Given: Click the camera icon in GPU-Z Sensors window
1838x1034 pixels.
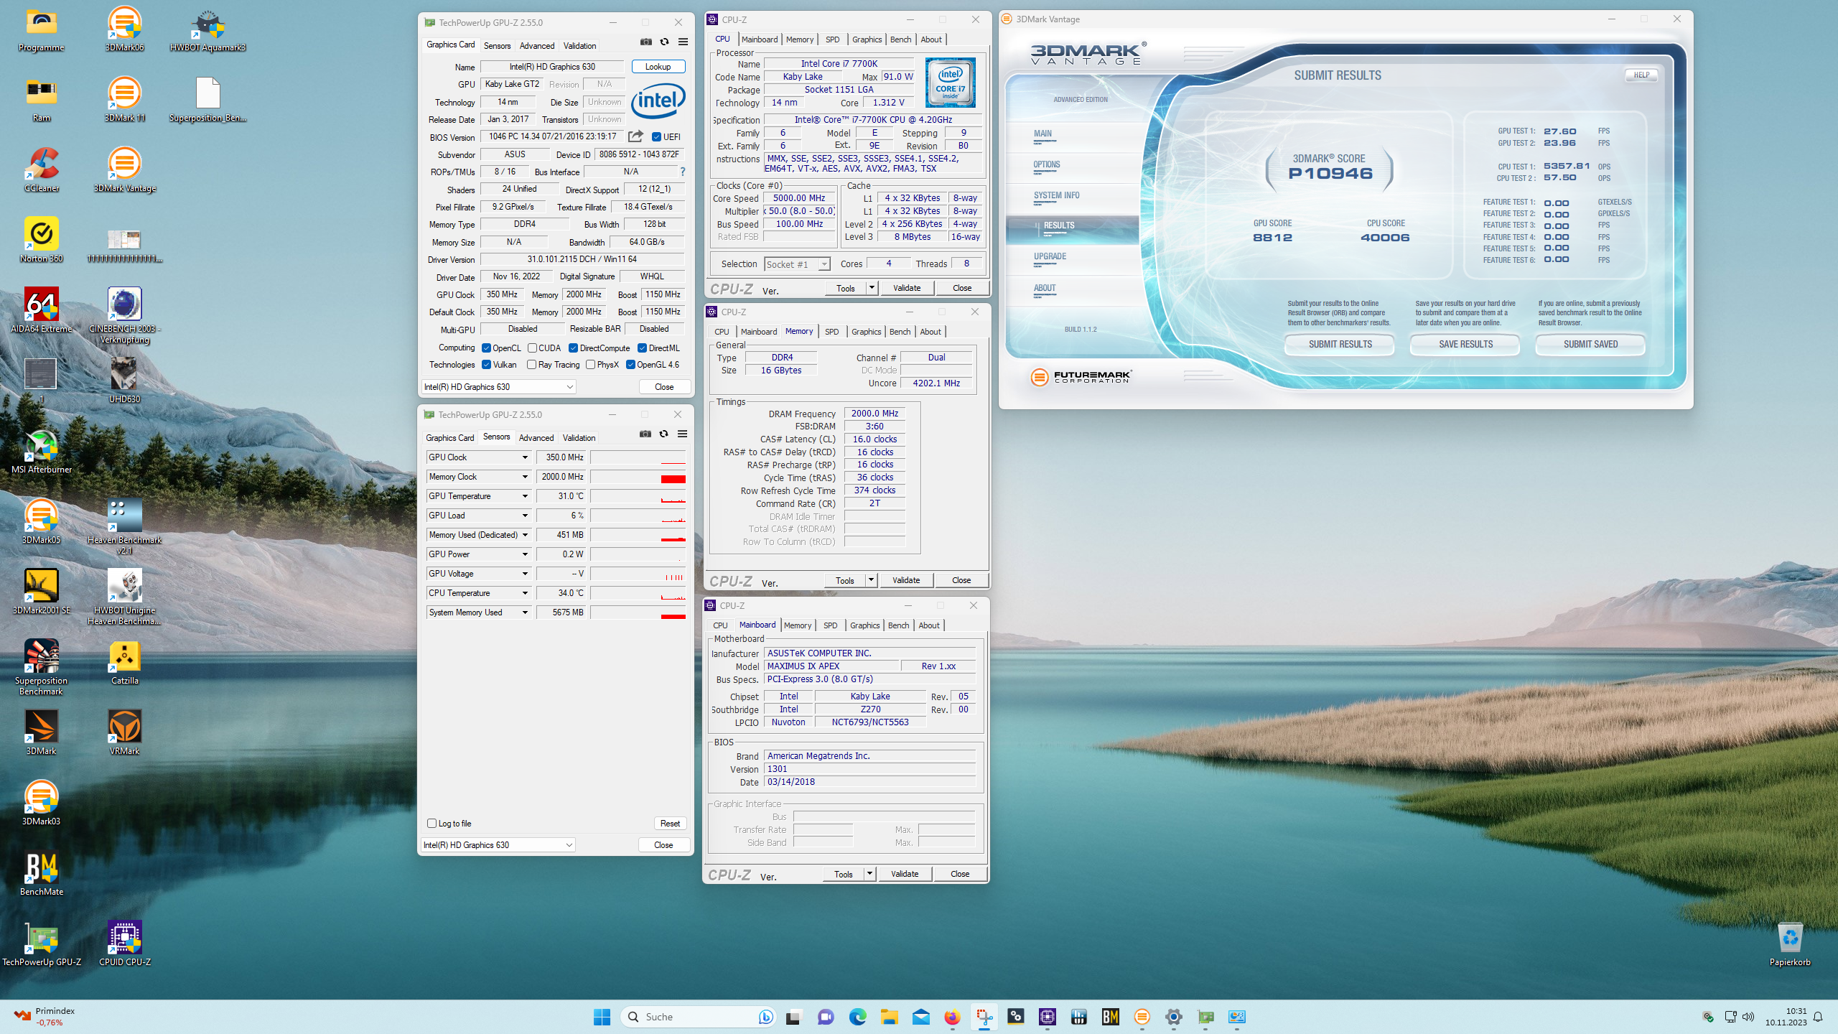Looking at the screenshot, I should [645, 434].
